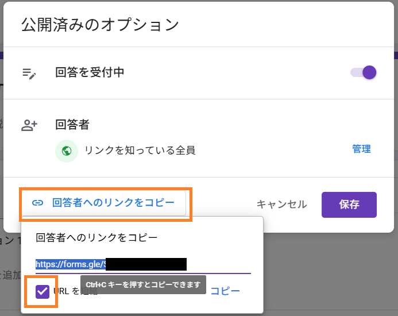Click the キャンセル button
398x316 pixels.
point(281,205)
